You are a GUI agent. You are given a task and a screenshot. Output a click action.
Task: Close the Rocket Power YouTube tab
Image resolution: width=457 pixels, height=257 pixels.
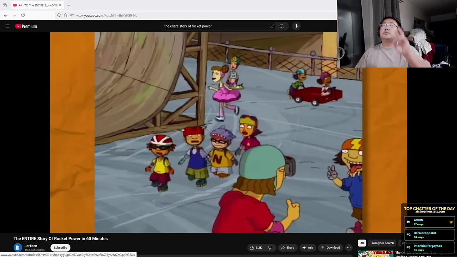tap(60, 5)
